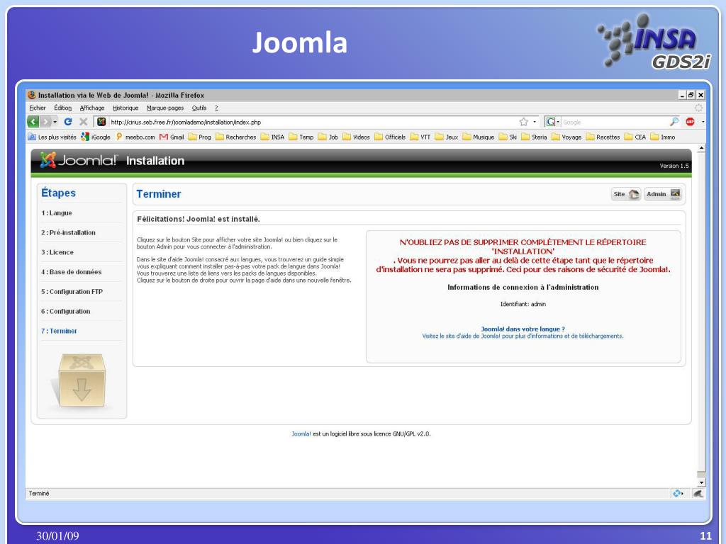
Task: Open the Google search engine selector
Action: pyautogui.click(x=552, y=122)
